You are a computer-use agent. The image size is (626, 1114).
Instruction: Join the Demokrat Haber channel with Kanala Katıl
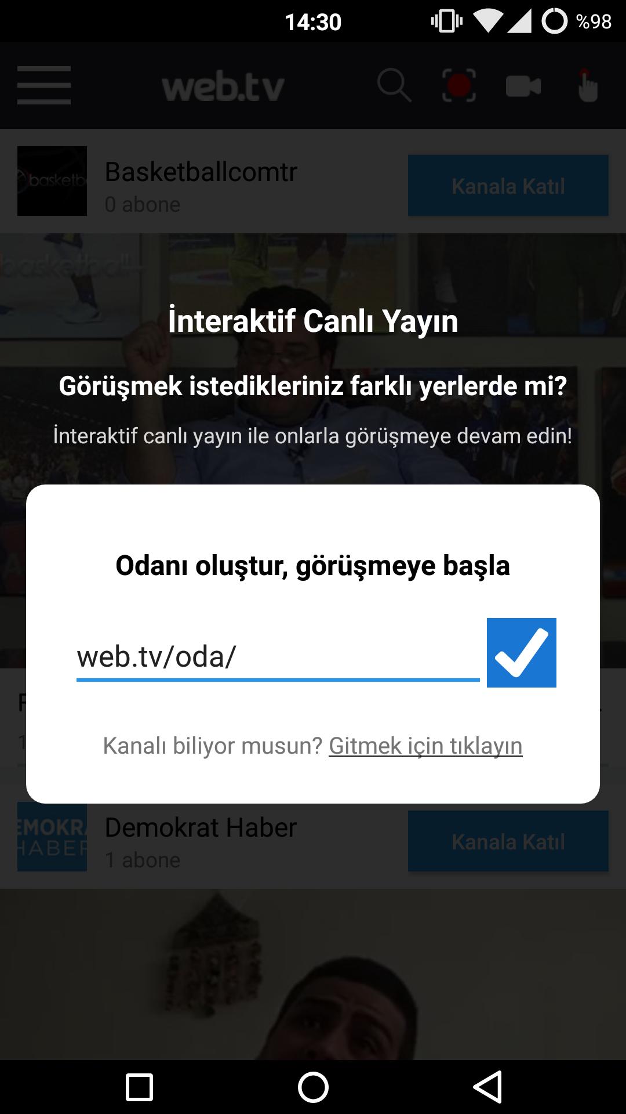pos(508,841)
